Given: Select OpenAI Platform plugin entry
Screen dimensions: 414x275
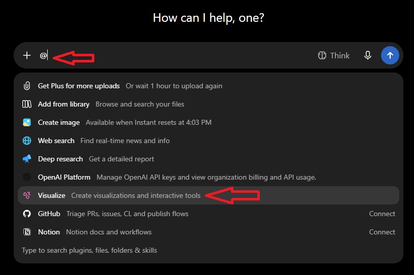Looking at the screenshot, I should click(x=64, y=177).
